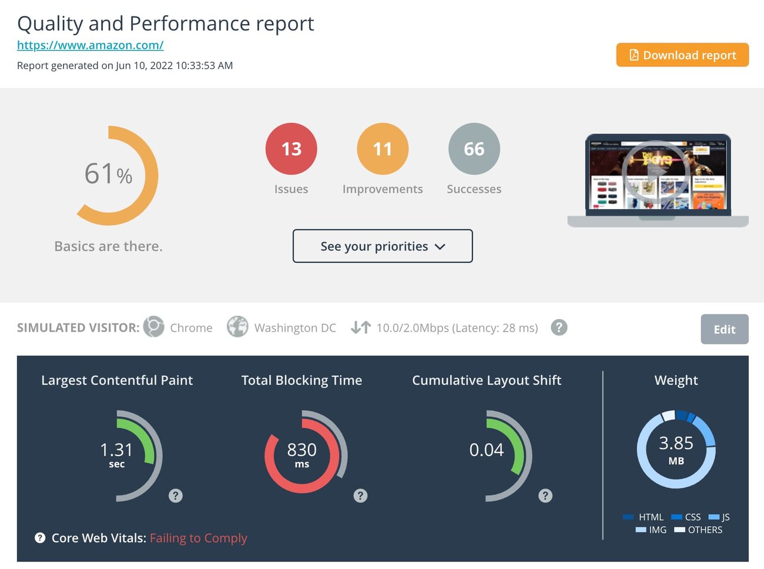Viewport: 764px width, 569px height.
Task: Click the Core Web Vitals question icon
Action: click(40, 538)
